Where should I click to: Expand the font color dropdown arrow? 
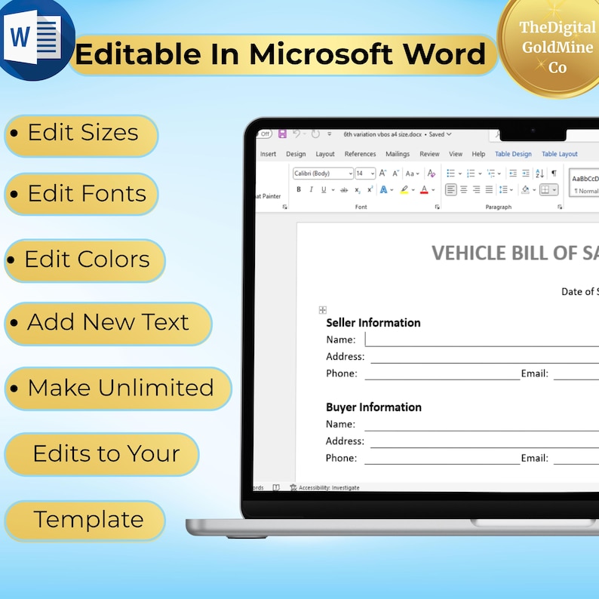click(x=433, y=190)
